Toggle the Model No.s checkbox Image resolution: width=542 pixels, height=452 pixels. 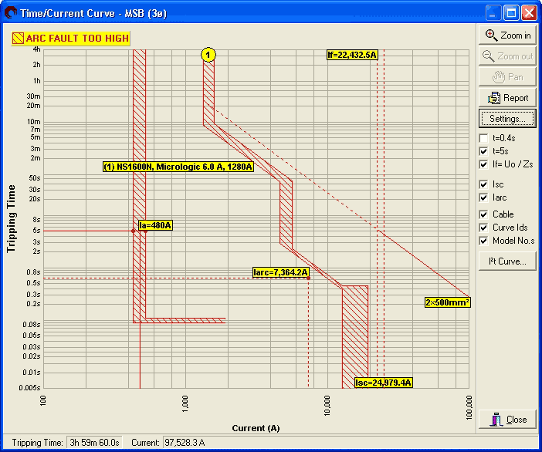pyautogui.click(x=484, y=241)
